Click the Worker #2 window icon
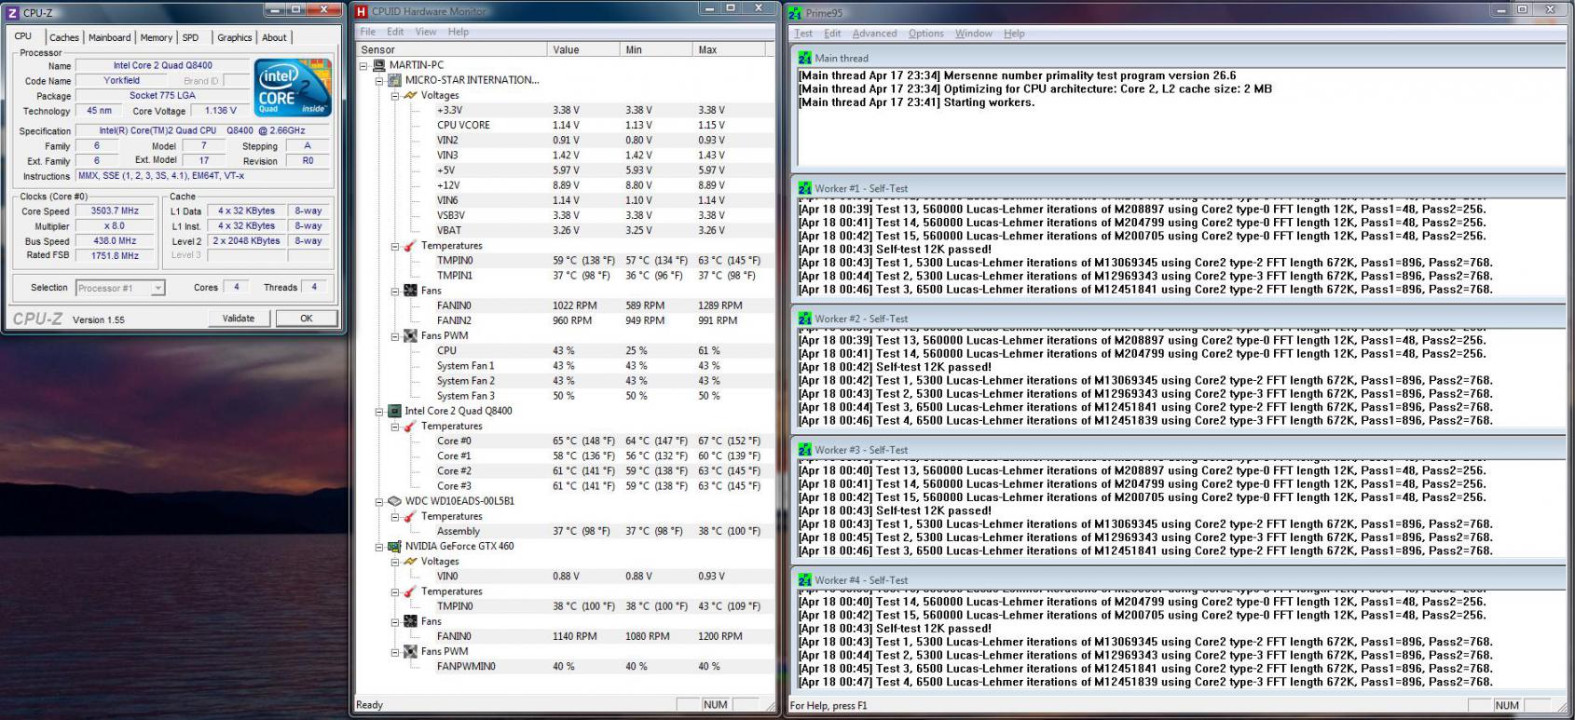1575x720 pixels. [x=805, y=319]
